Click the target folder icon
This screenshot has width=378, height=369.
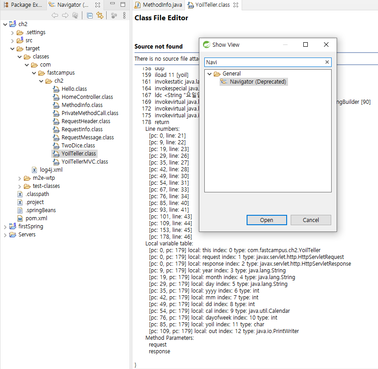click(x=20, y=49)
